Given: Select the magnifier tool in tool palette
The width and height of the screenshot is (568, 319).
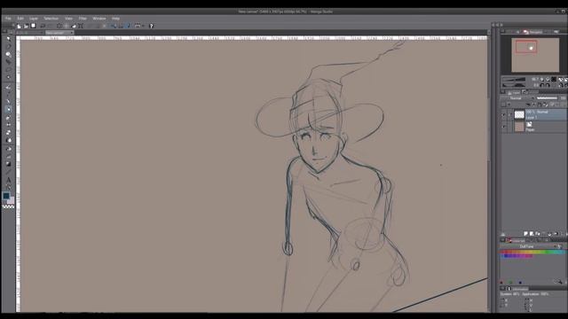Looking at the screenshot, I should tap(8, 55).
